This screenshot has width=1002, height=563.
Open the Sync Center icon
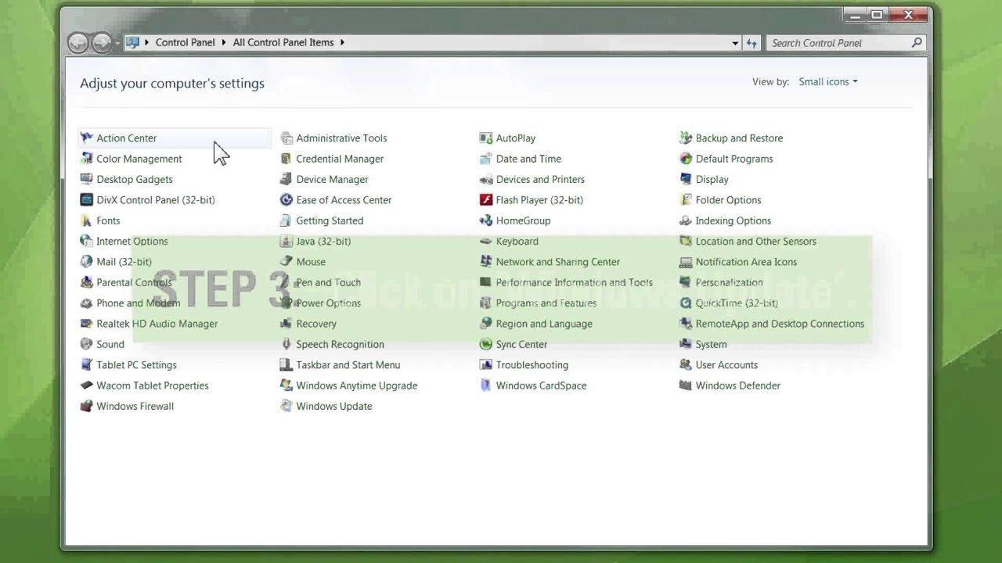pyautogui.click(x=486, y=345)
